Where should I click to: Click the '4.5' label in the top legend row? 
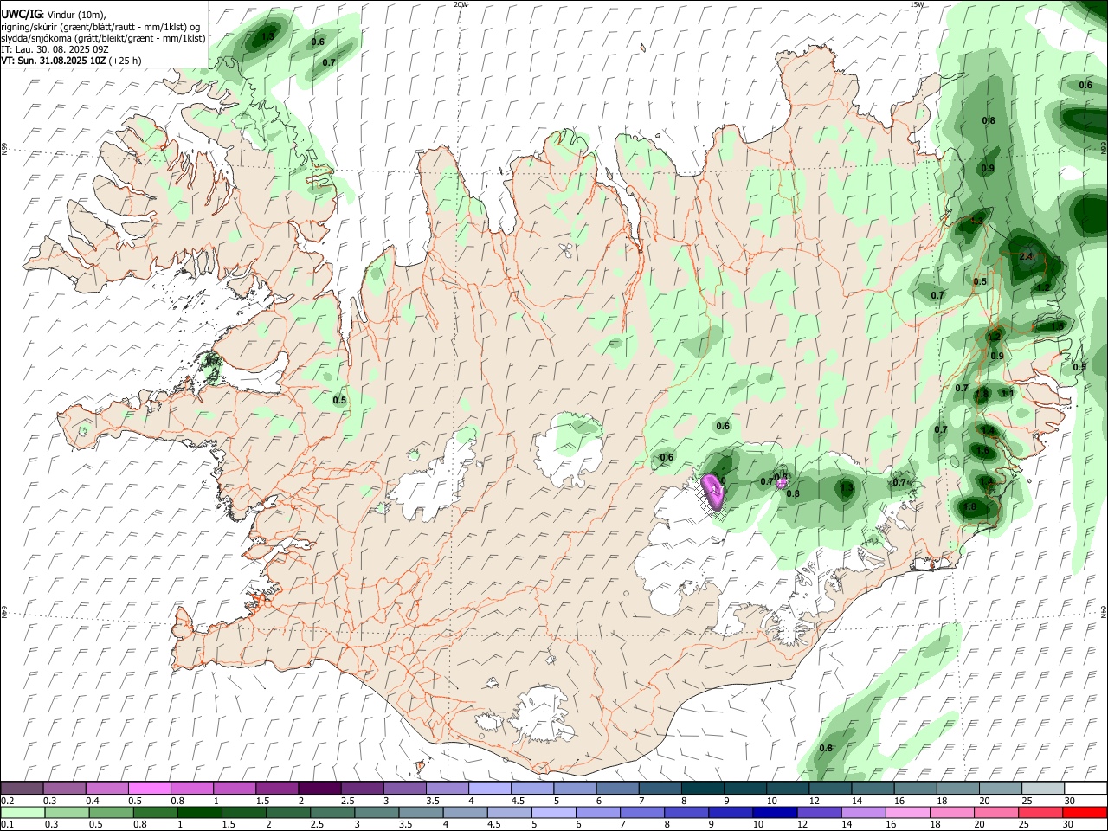518,801
